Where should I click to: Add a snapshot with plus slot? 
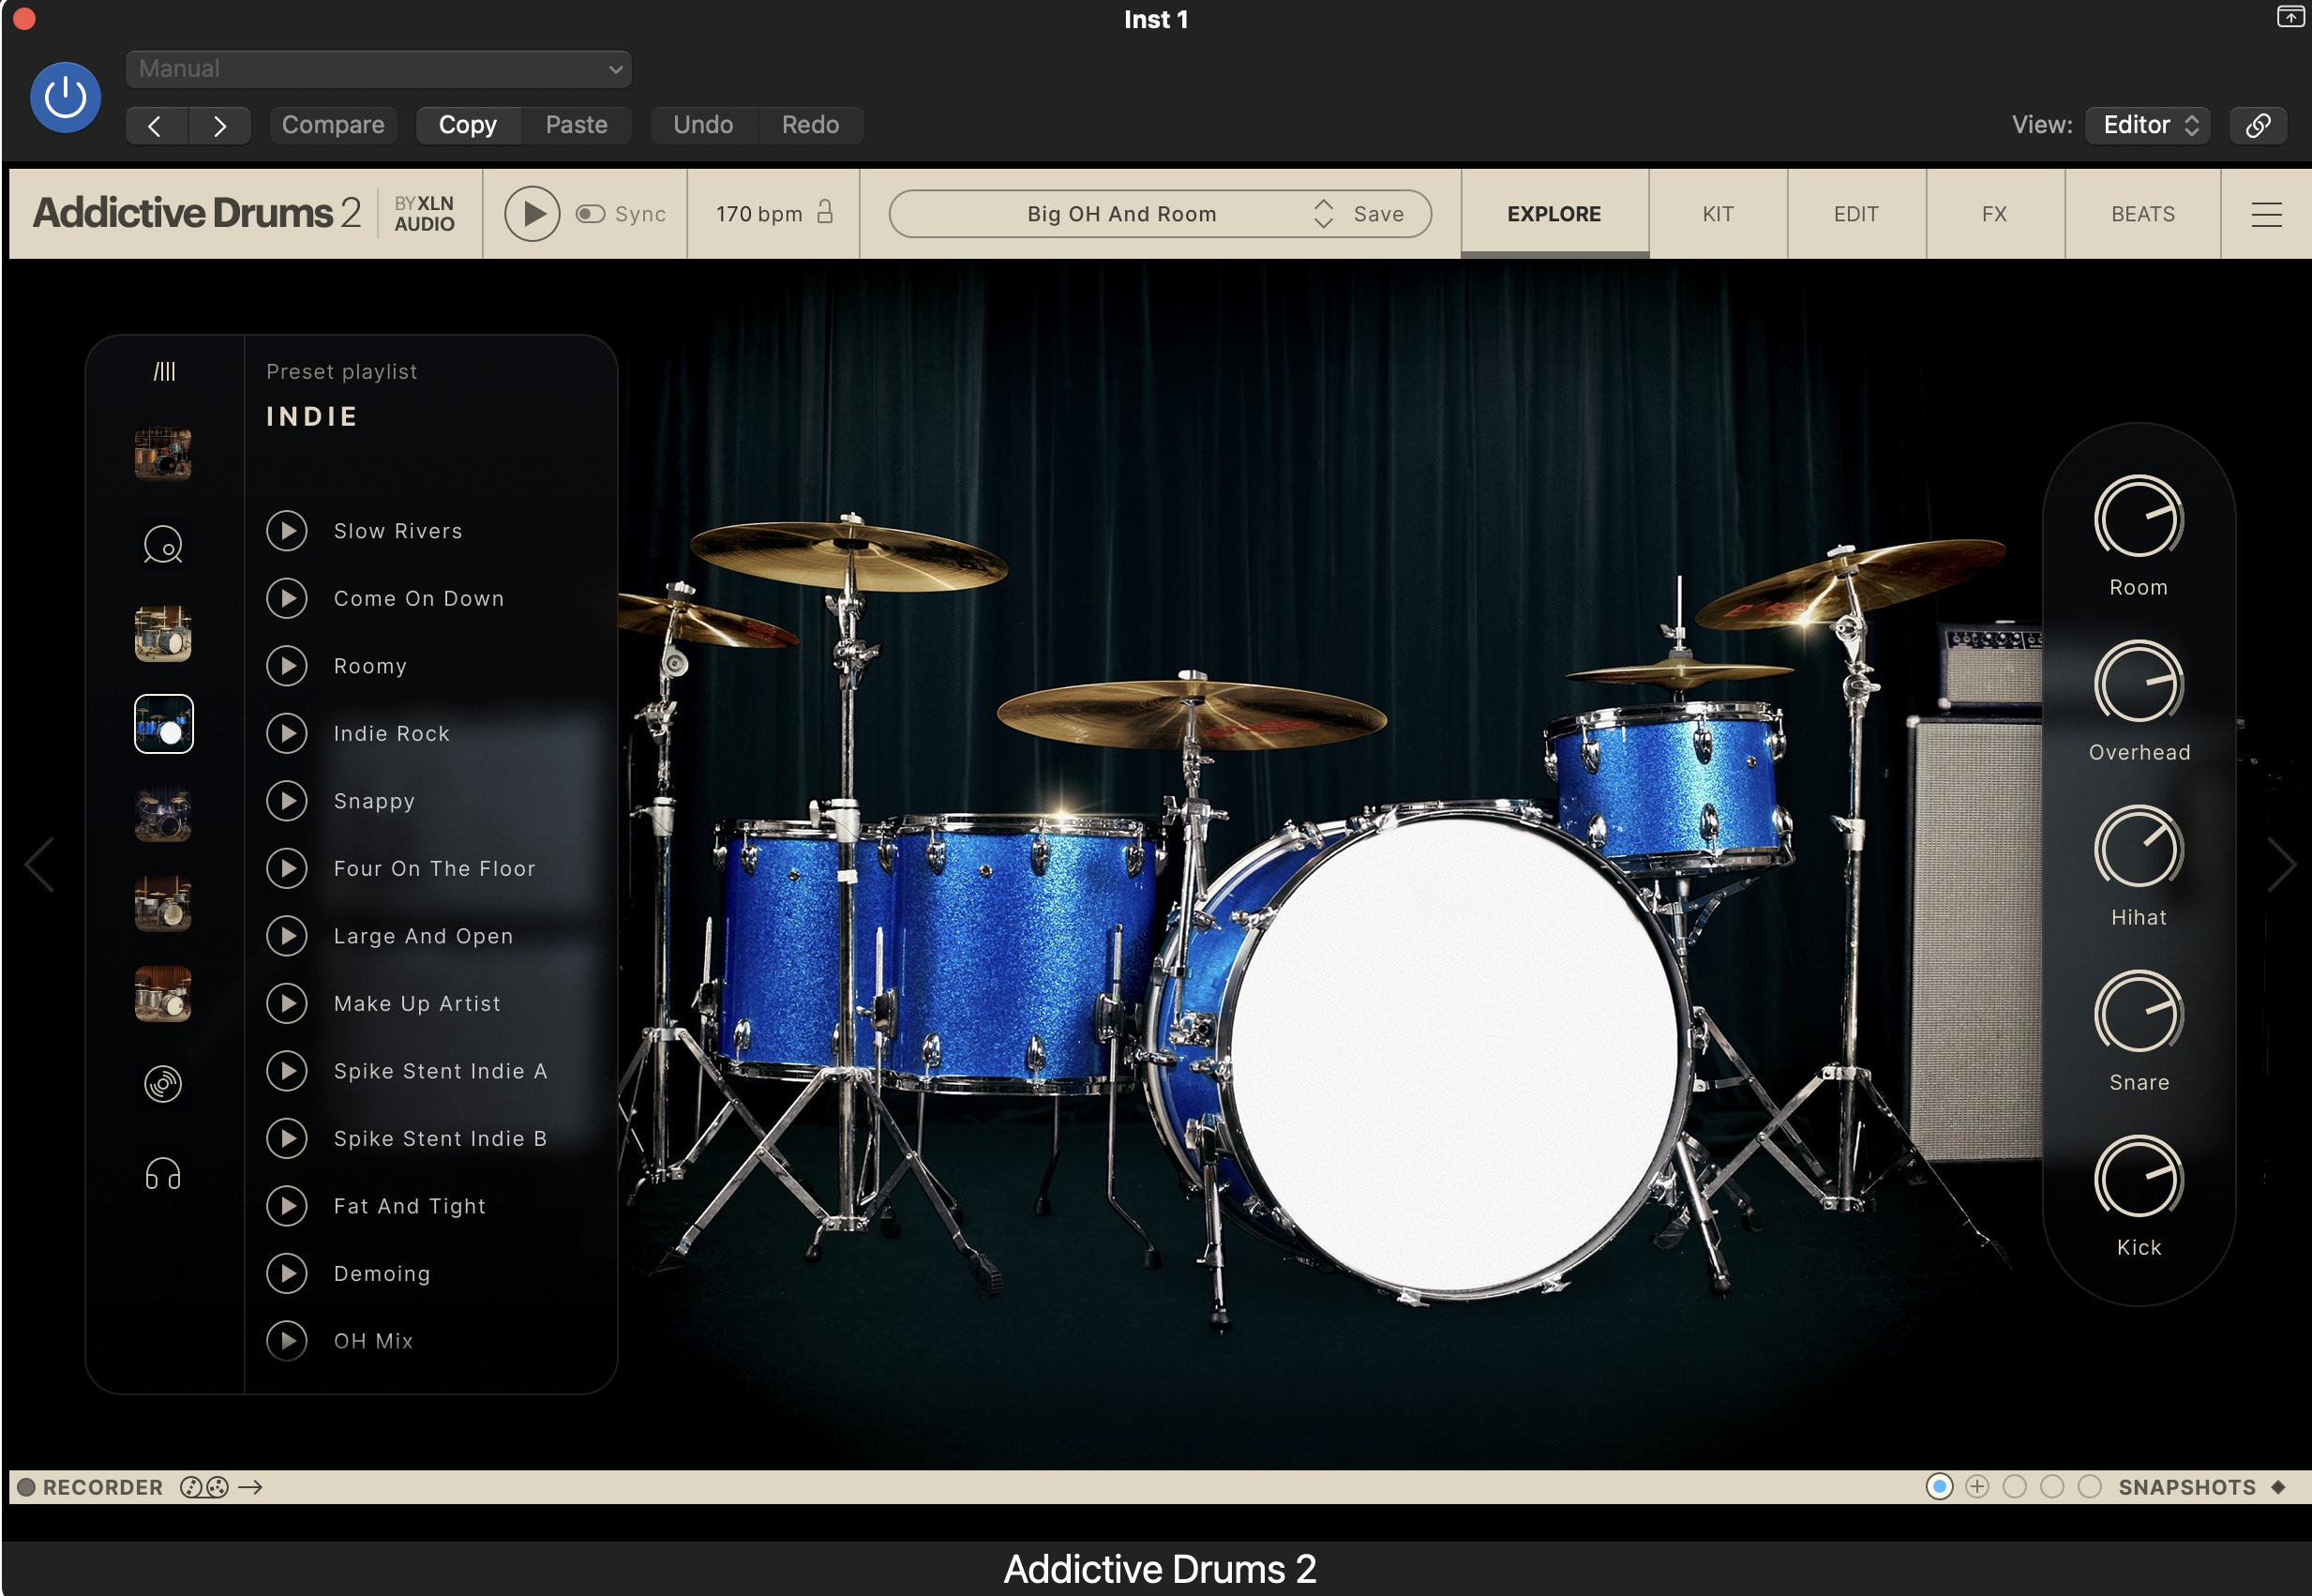pos(1977,1487)
